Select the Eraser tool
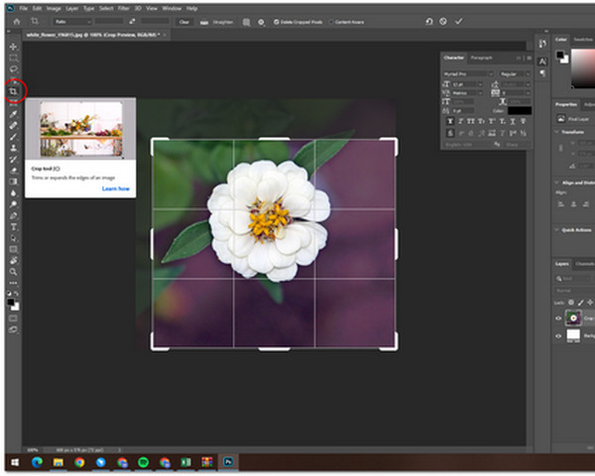 tap(13, 171)
